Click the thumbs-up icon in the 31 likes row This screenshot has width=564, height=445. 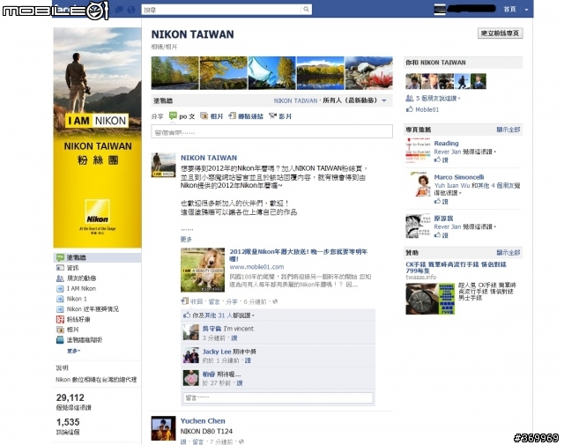tap(187, 315)
